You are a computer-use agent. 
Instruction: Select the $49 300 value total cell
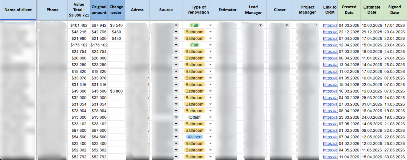click(79, 91)
